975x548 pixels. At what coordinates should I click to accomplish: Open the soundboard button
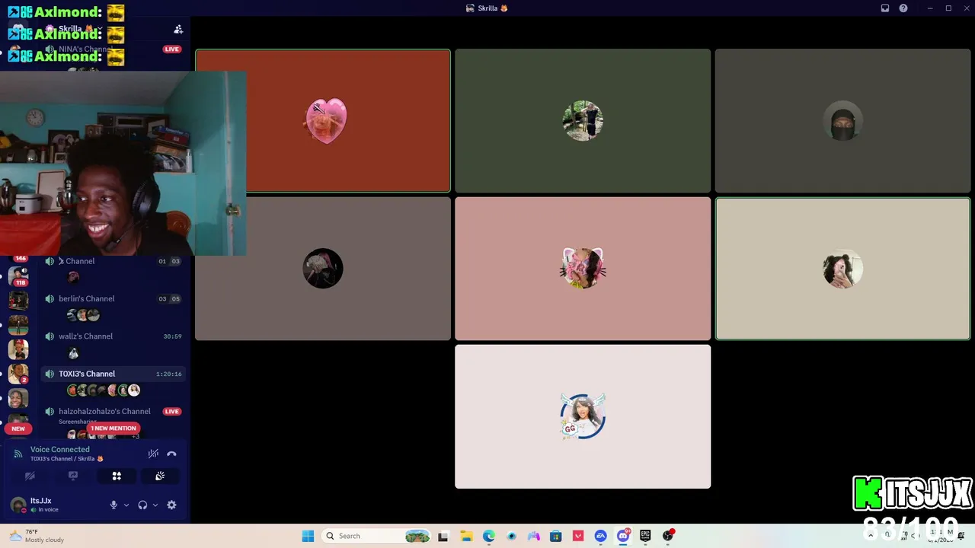(160, 476)
